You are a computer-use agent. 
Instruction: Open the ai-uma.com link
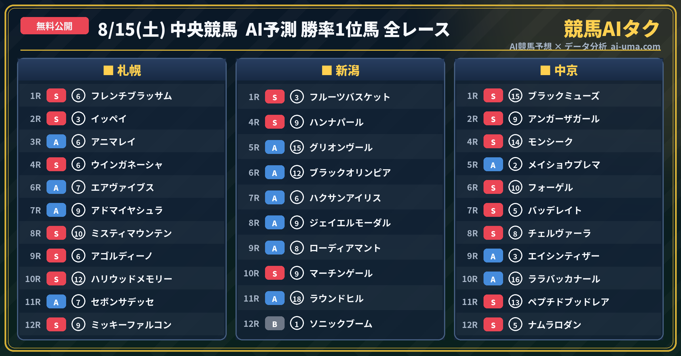pos(635,46)
